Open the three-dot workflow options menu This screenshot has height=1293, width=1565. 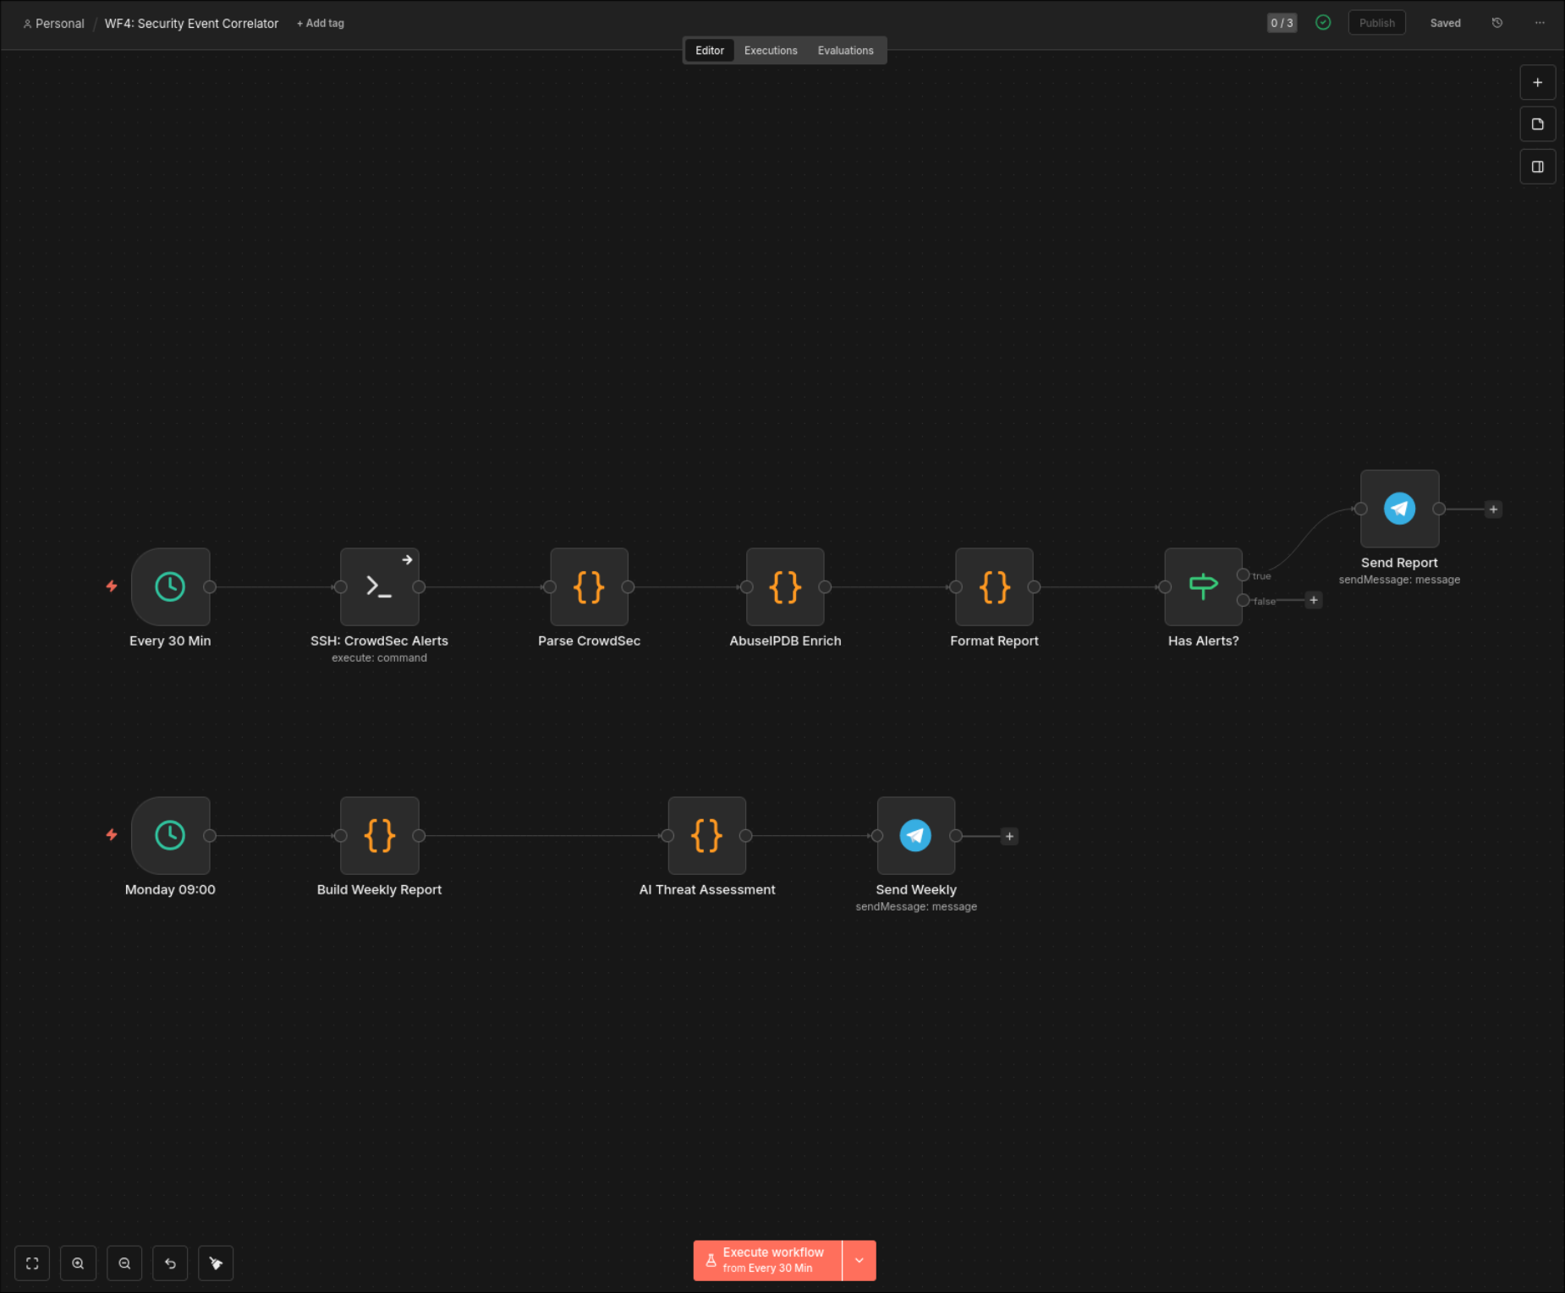pyautogui.click(x=1540, y=23)
